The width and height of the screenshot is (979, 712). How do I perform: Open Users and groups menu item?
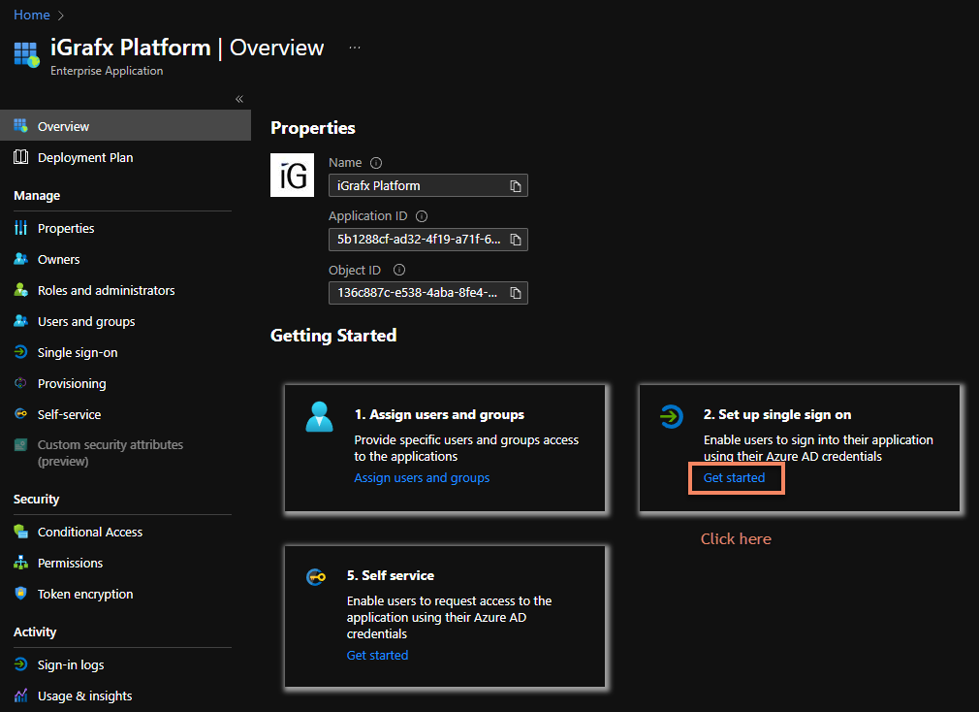click(86, 321)
